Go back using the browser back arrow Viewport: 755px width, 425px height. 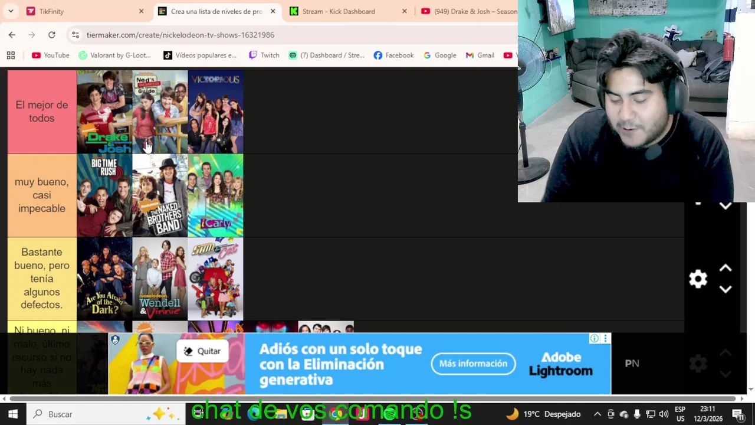[12, 35]
